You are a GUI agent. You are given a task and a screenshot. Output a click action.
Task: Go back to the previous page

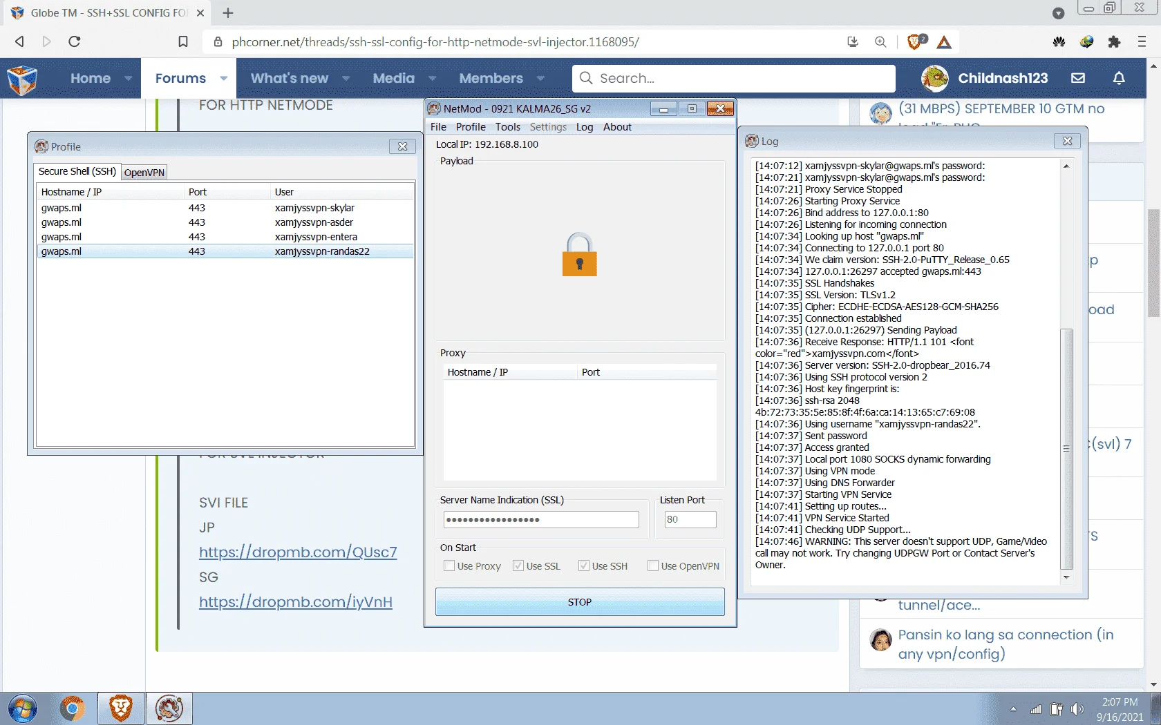click(19, 41)
